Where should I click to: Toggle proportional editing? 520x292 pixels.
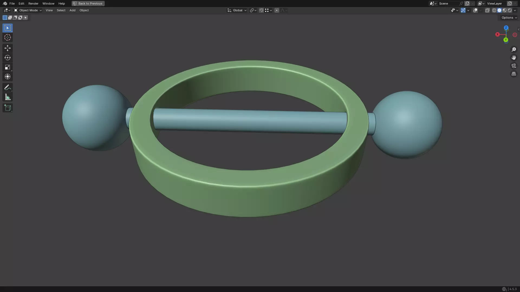click(x=277, y=10)
